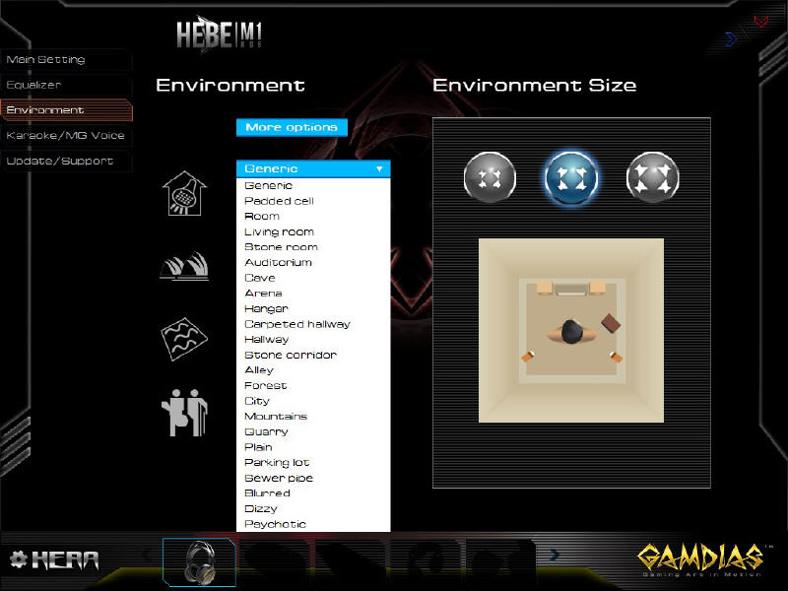
Task: Select Cave environment
Action: pyautogui.click(x=313, y=278)
